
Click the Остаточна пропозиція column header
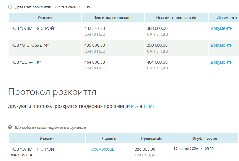(176, 18)
